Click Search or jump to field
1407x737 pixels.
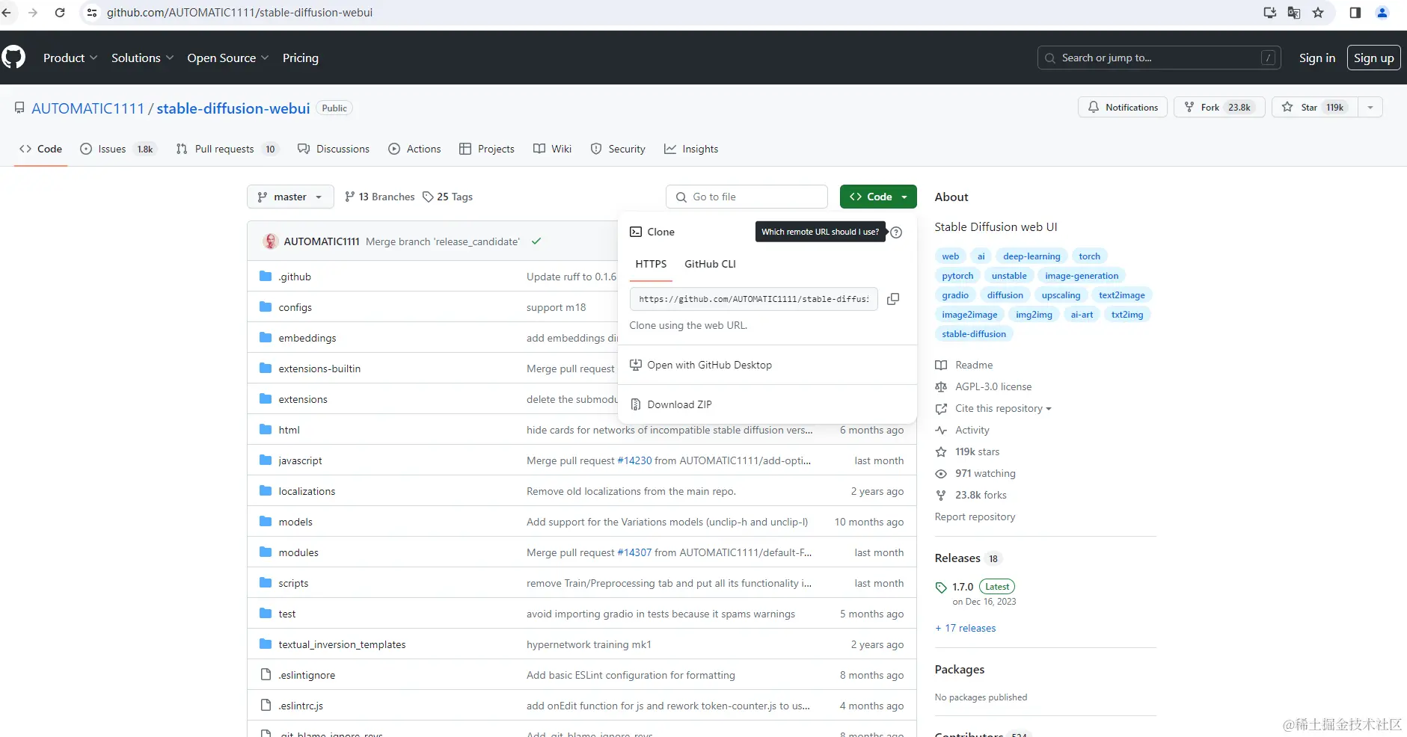coord(1159,58)
